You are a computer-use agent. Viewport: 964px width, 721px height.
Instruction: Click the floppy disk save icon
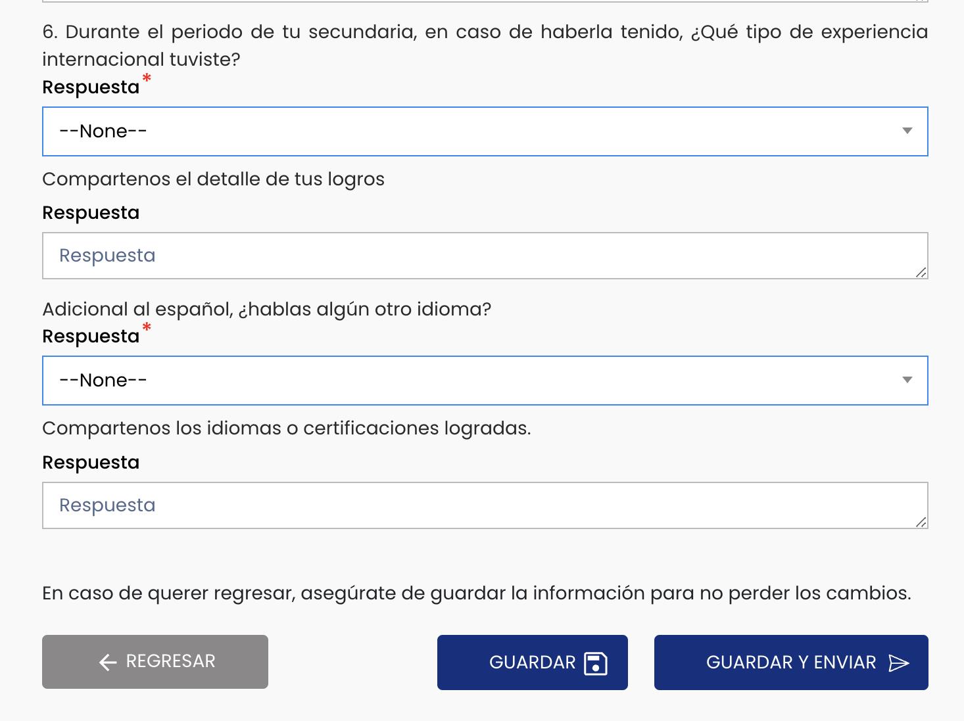(x=595, y=663)
